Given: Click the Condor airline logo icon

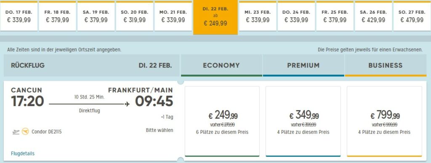Looking at the screenshot, I should [25, 132].
